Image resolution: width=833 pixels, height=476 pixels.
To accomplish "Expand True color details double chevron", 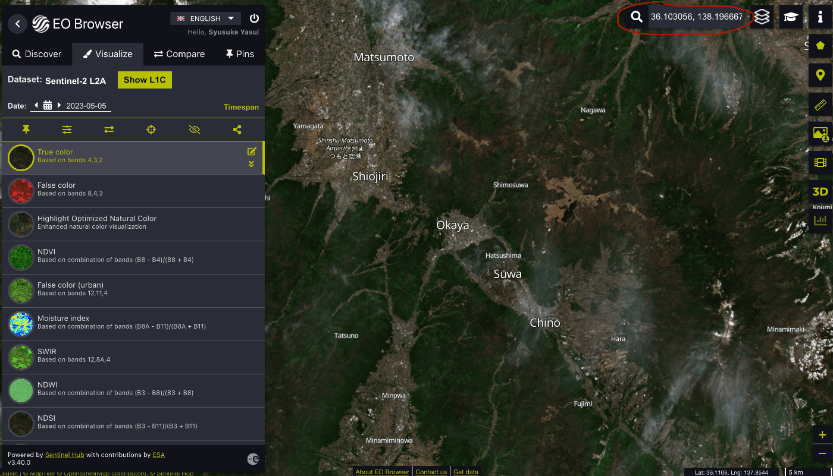I will pos(251,164).
